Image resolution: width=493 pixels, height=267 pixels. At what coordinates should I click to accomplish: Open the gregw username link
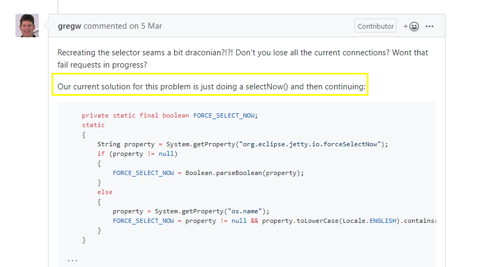[x=69, y=26]
